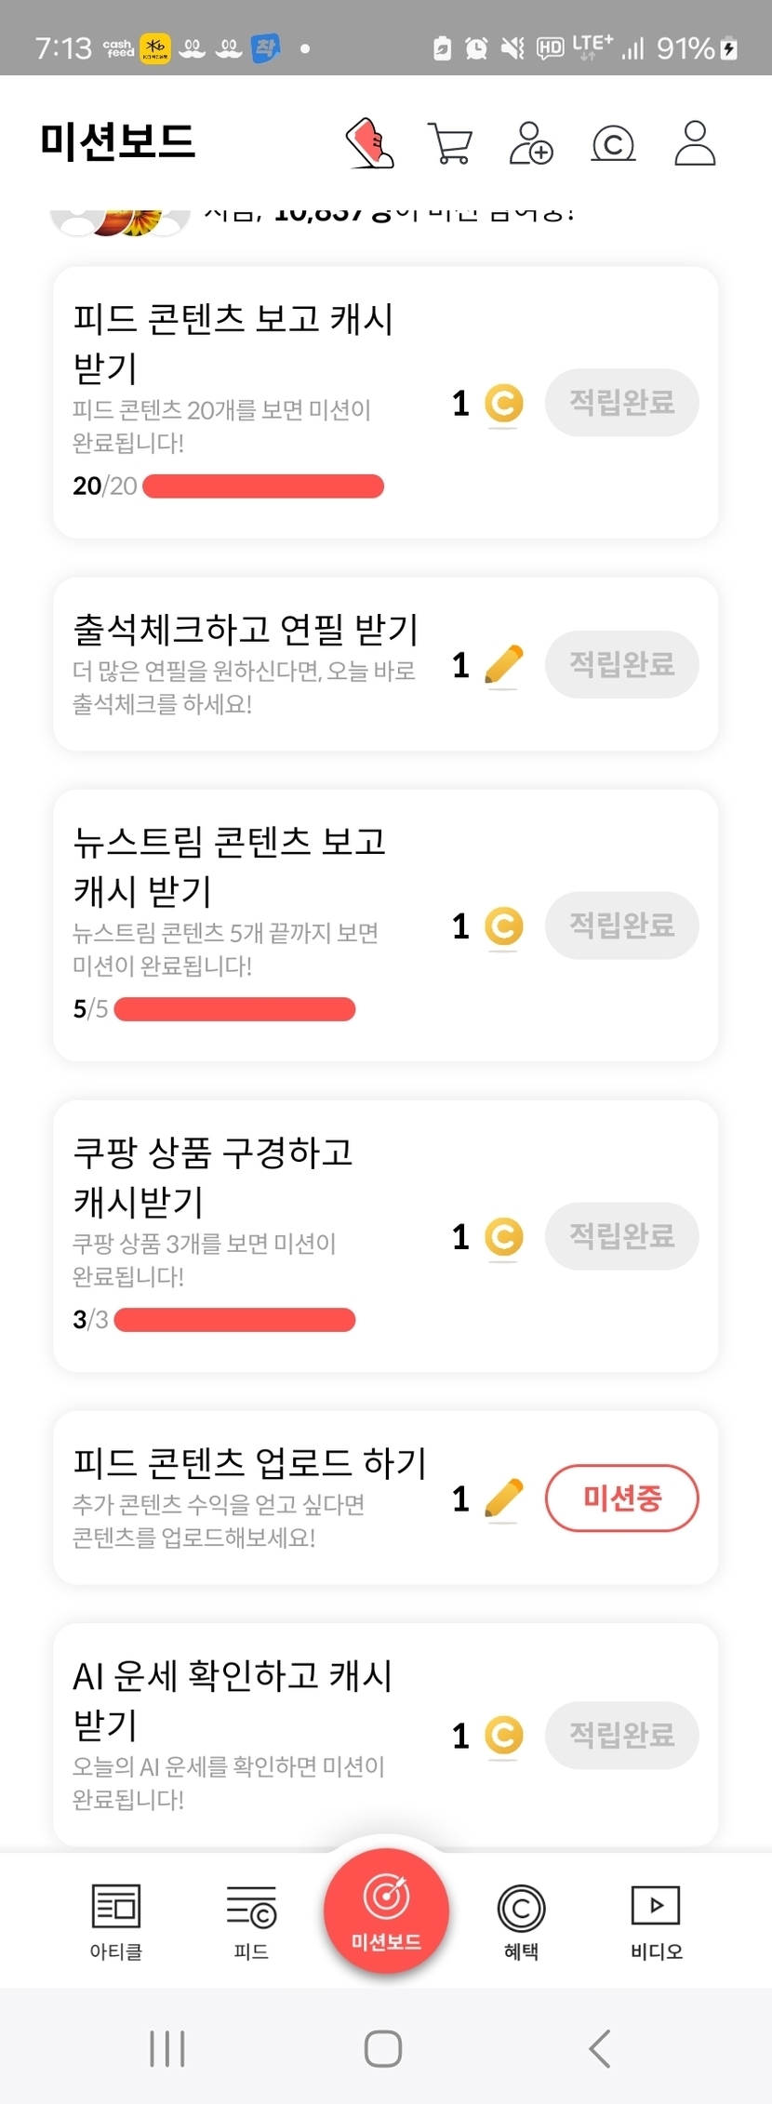Viewport: 772px width, 2104px height.
Task: Click the 20/20 feed content progress bar
Action: click(x=263, y=486)
